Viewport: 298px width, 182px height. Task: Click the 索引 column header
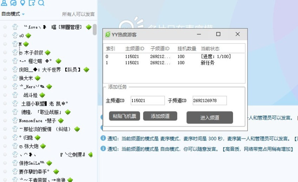click(111, 49)
